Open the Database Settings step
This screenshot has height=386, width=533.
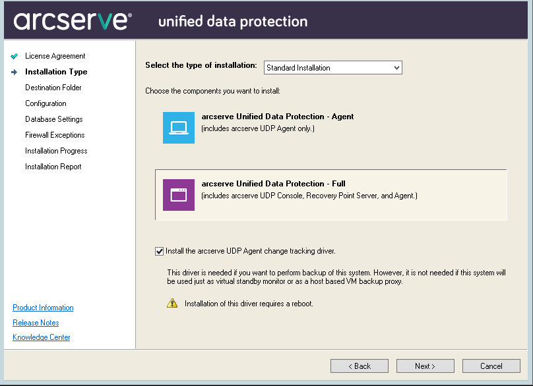click(x=54, y=119)
